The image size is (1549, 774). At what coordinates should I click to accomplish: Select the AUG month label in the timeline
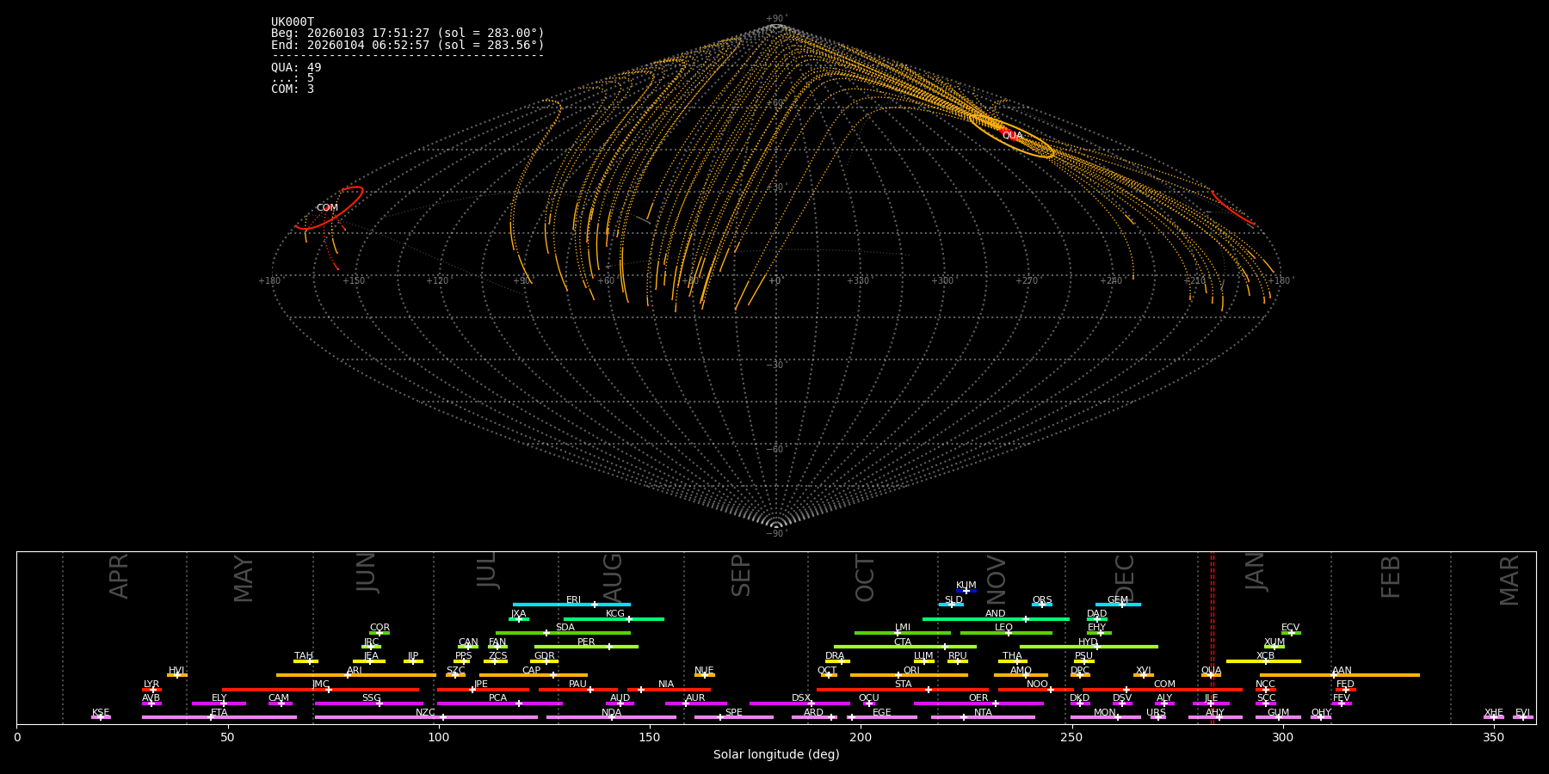click(x=613, y=576)
